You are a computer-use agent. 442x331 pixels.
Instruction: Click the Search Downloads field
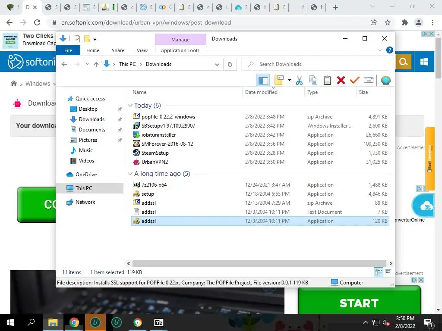tap(316, 64)
